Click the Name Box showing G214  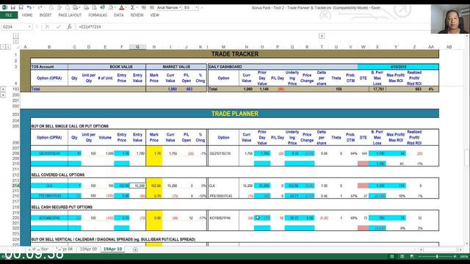[x=15, y=26]
